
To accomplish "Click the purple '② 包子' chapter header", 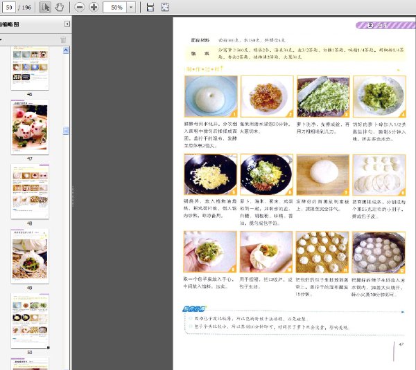I will 385,25.
